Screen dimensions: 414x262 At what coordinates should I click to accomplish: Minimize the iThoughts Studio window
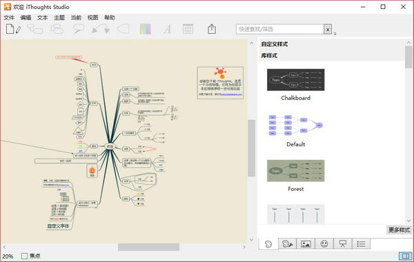click(363, 7)
